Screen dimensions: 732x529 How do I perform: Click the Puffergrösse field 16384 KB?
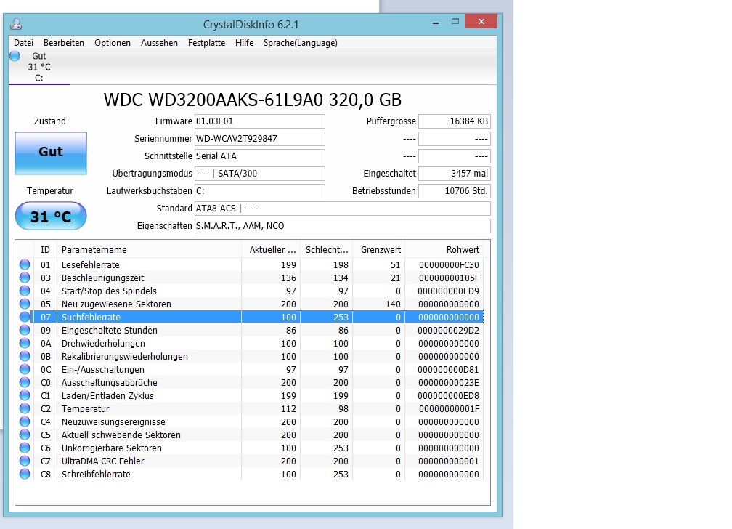(x=455, y=121)
